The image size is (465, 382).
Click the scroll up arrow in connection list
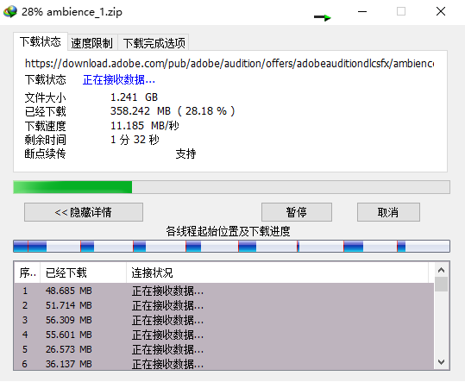point(442,270)
